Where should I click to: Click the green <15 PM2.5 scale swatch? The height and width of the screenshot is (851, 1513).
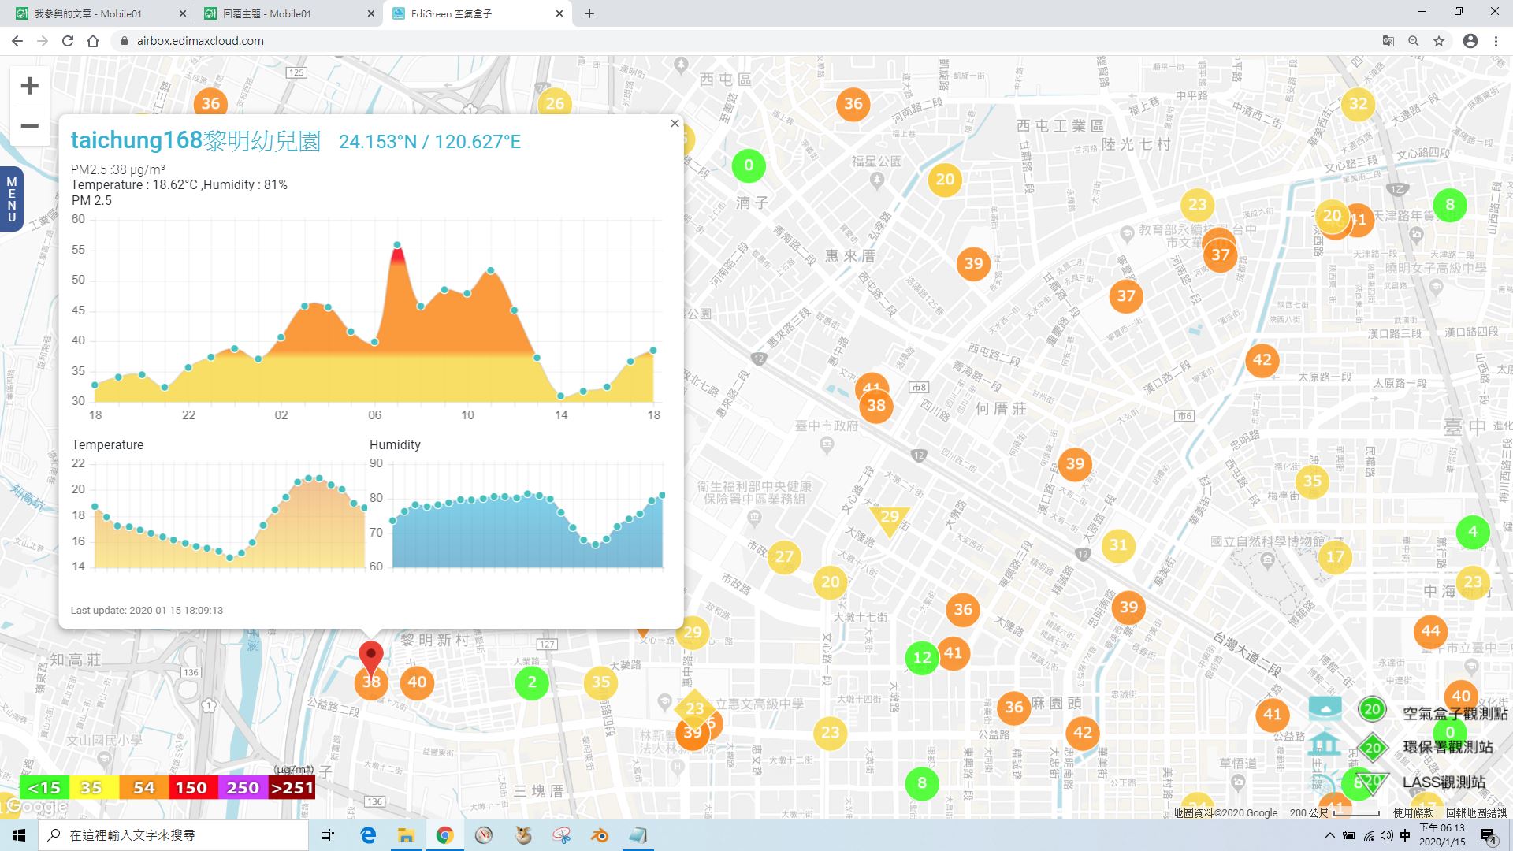click(x=44, y=787)
